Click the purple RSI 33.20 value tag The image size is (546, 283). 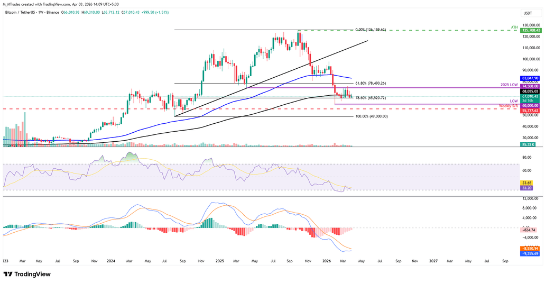[526, 187]
